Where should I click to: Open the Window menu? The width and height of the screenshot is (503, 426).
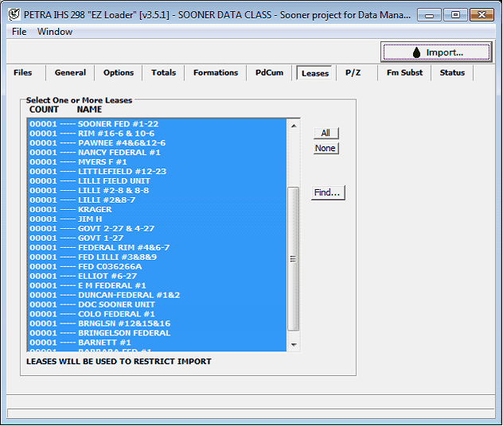coord(55,32)
